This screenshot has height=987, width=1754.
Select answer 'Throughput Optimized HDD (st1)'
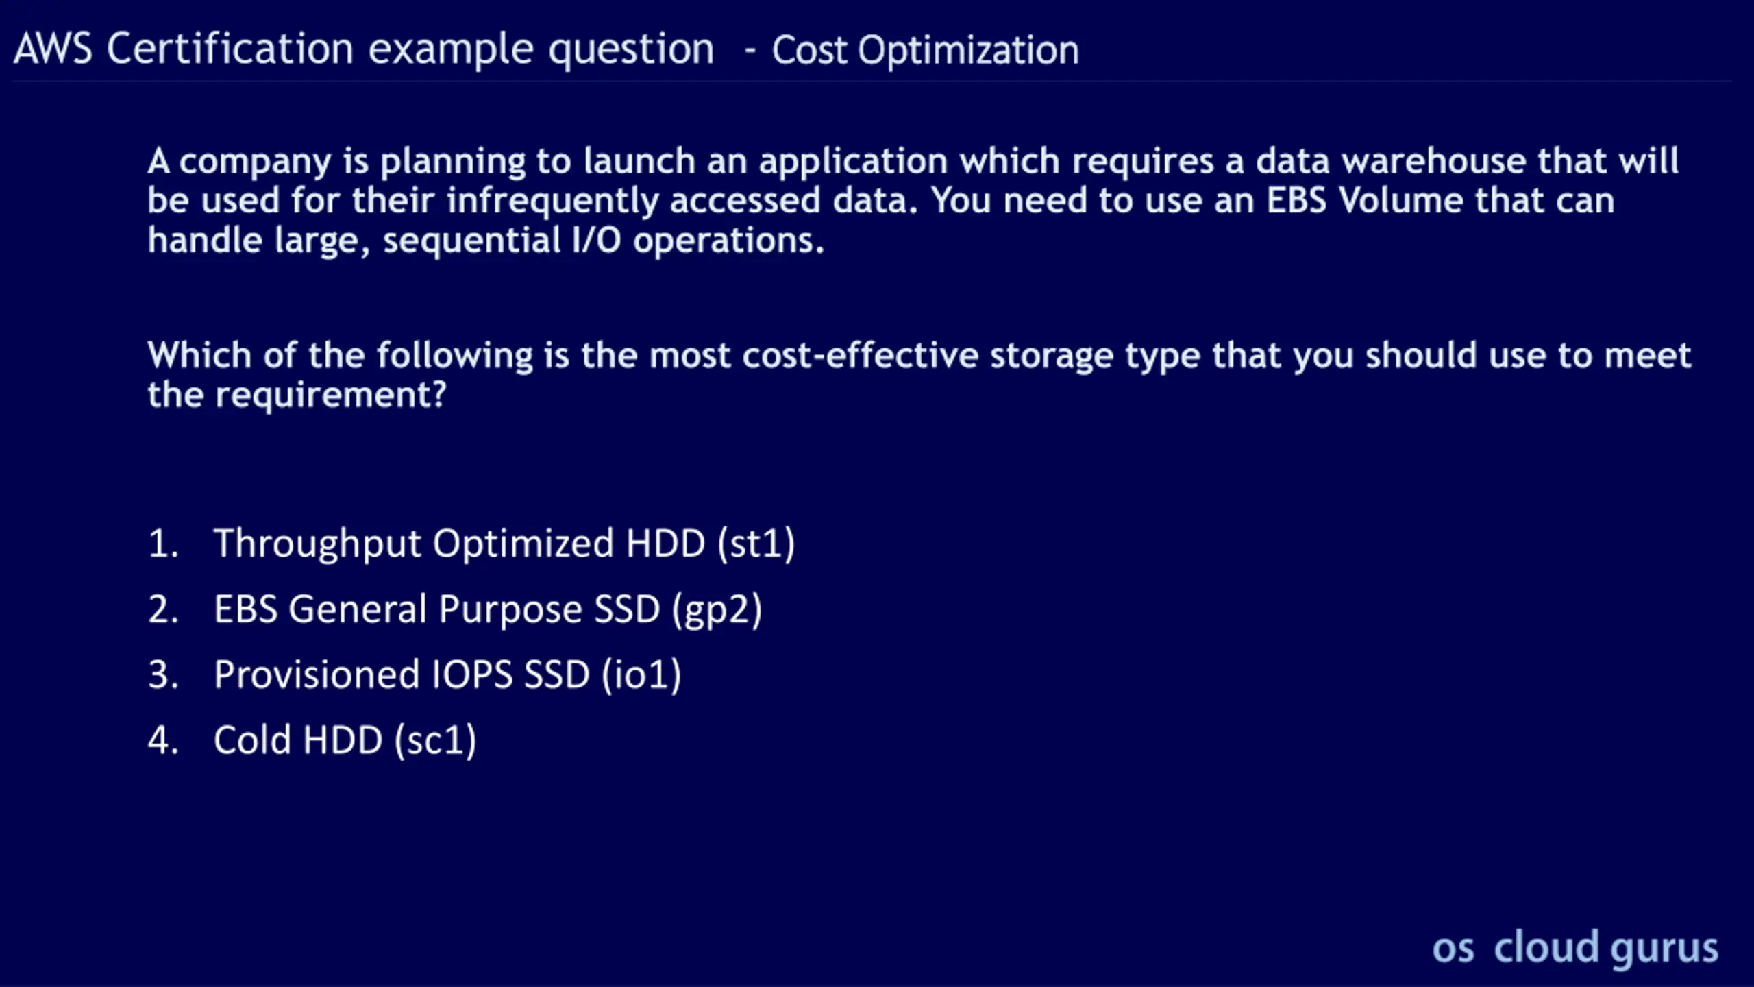[504, 544]
